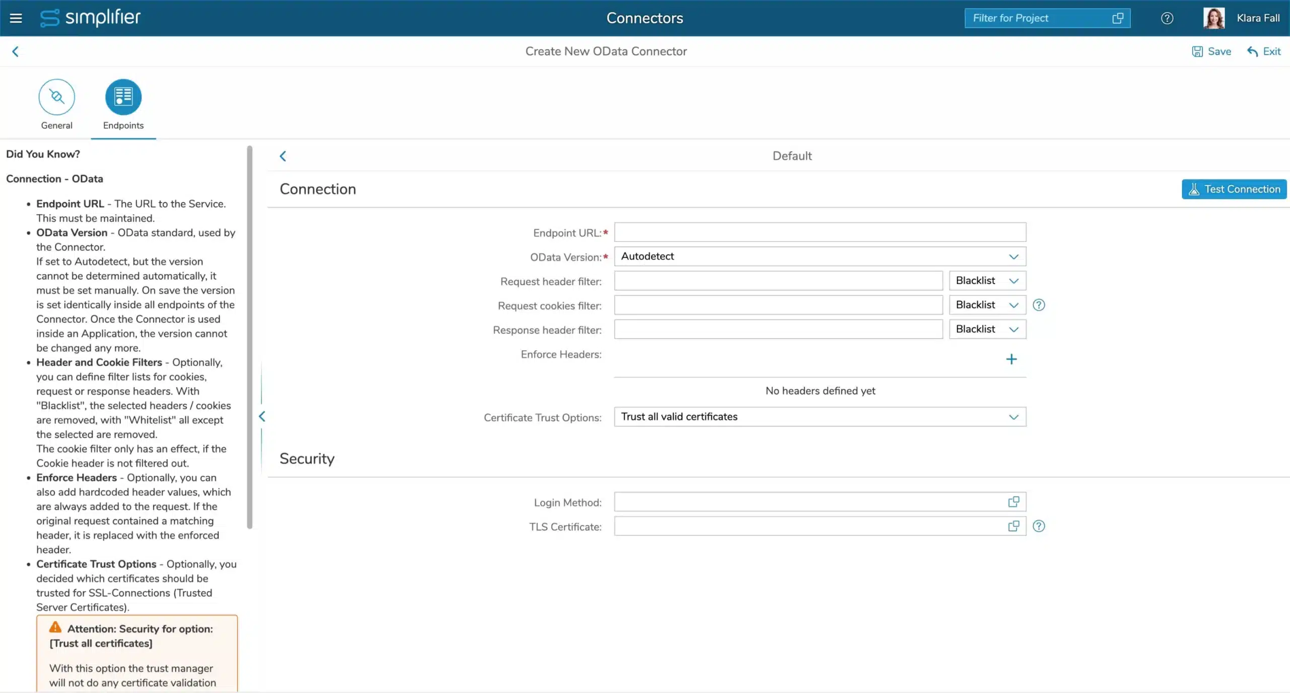This screenshot has height=693, width=1290.
Task: Show help for Request cookies filter
Action: (1039, 305)
